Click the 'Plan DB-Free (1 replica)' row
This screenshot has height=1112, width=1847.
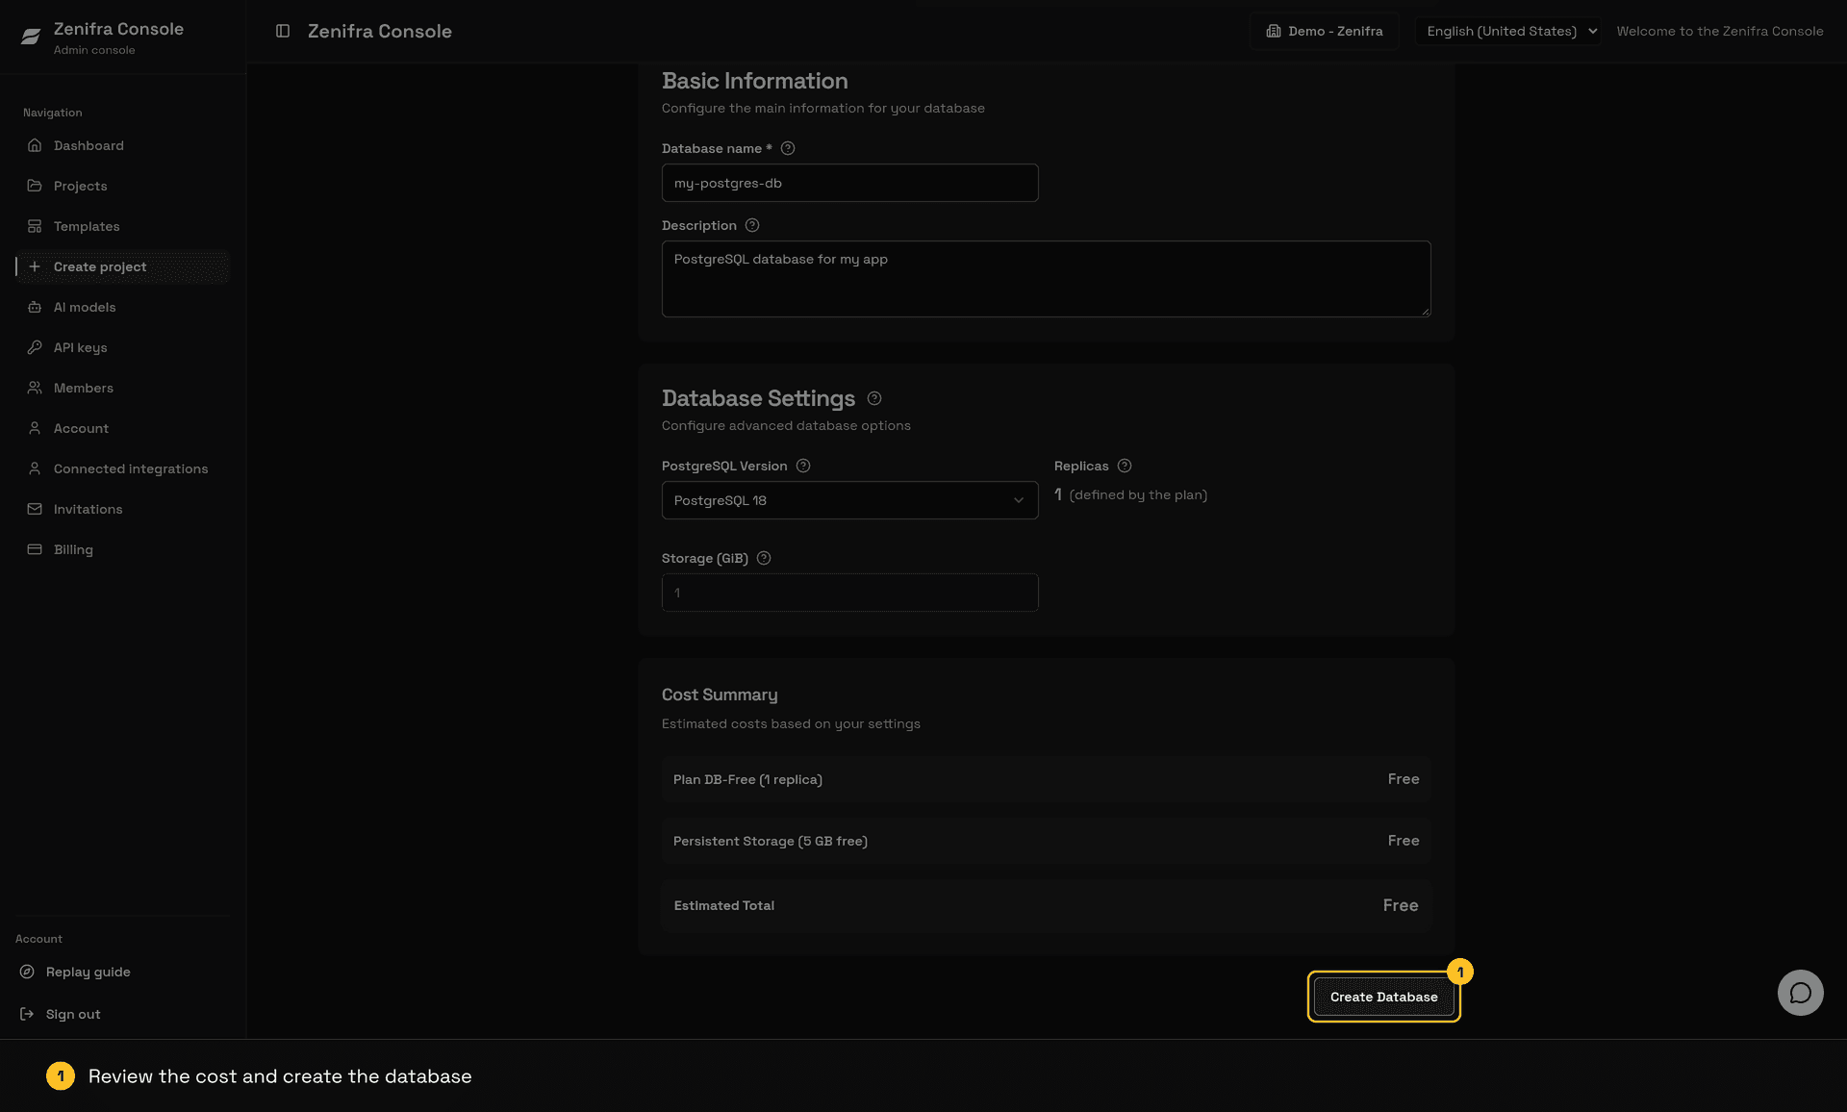click(1046, 779)
